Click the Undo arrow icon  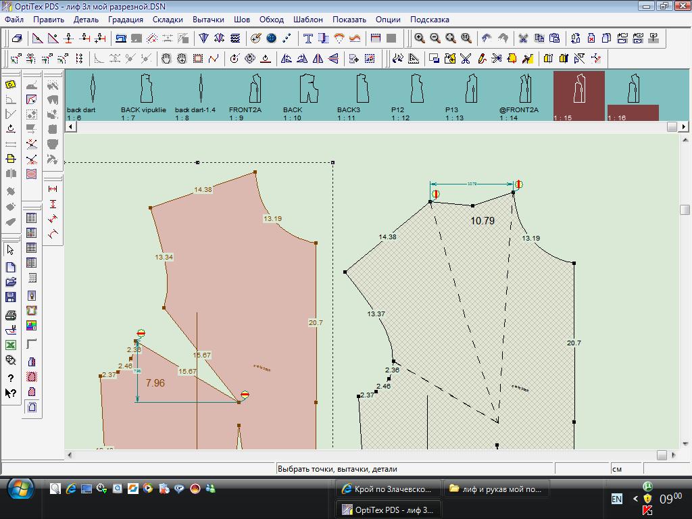click(487, 39)
